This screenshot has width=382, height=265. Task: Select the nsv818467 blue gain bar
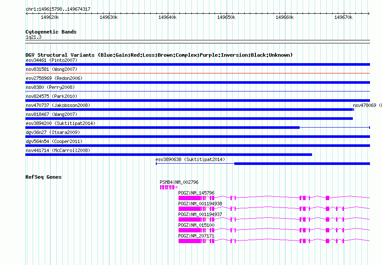(x=189, y=119)
